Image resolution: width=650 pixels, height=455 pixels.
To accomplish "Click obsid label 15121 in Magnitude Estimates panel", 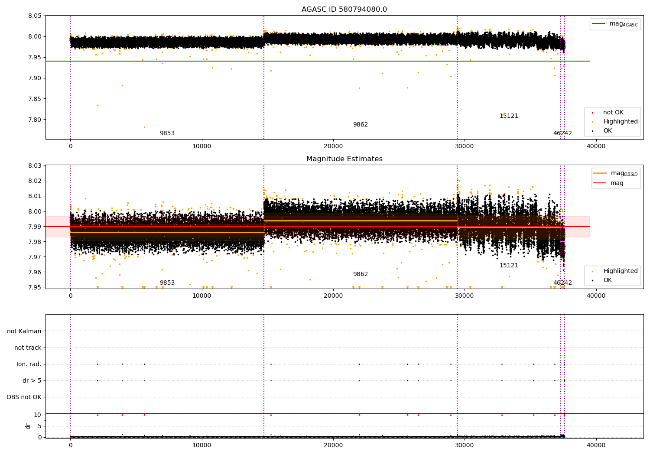I will click(509, 265).
